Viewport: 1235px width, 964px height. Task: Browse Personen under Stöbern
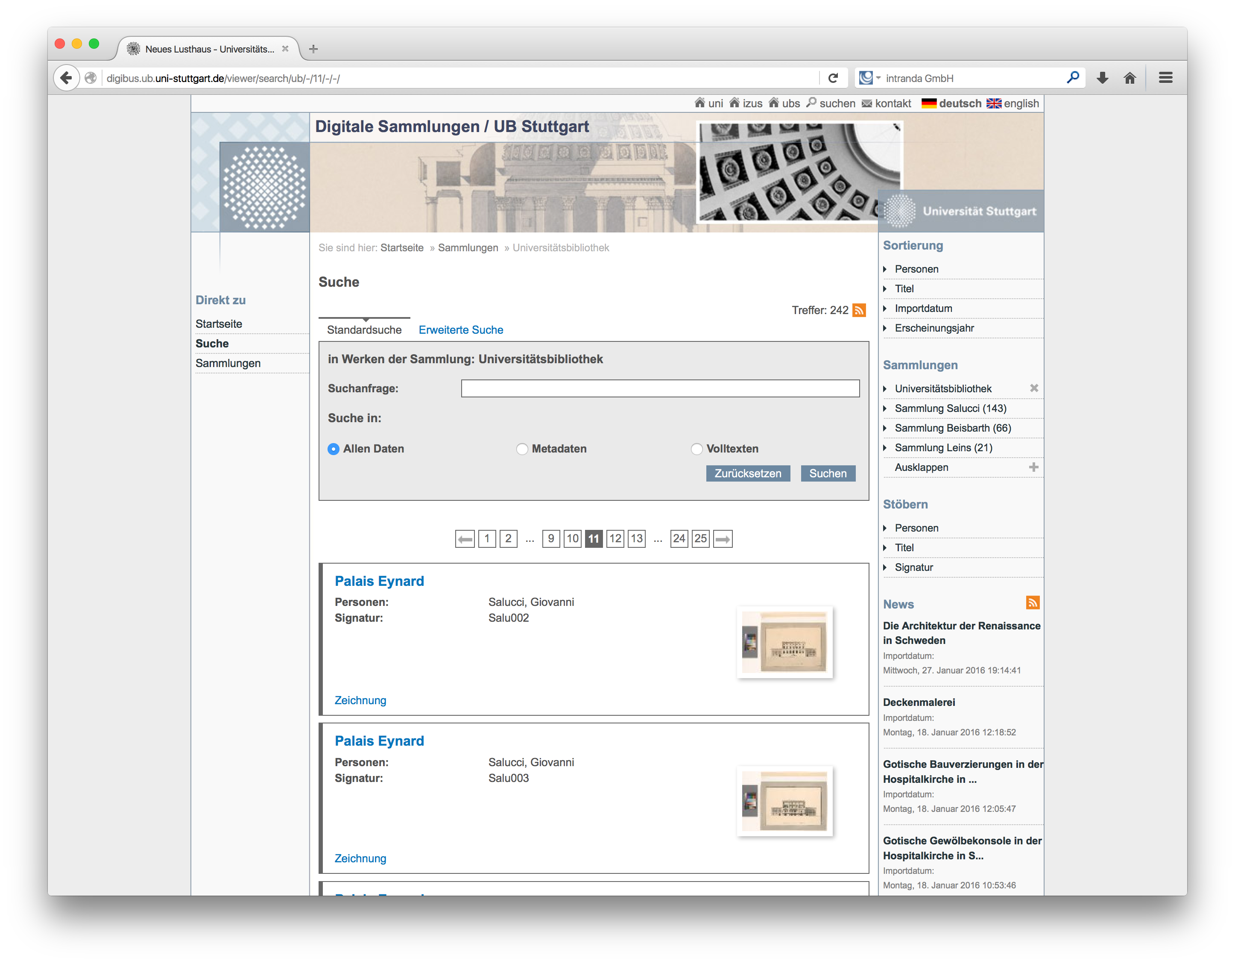(916, 528)
